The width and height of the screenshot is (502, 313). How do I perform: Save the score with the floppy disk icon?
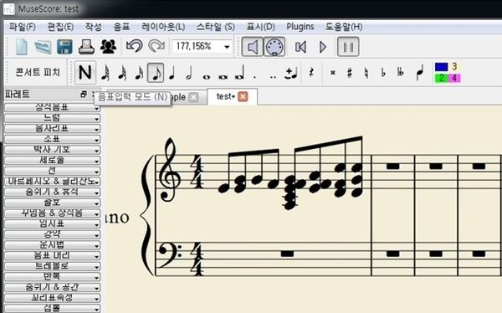64,47
